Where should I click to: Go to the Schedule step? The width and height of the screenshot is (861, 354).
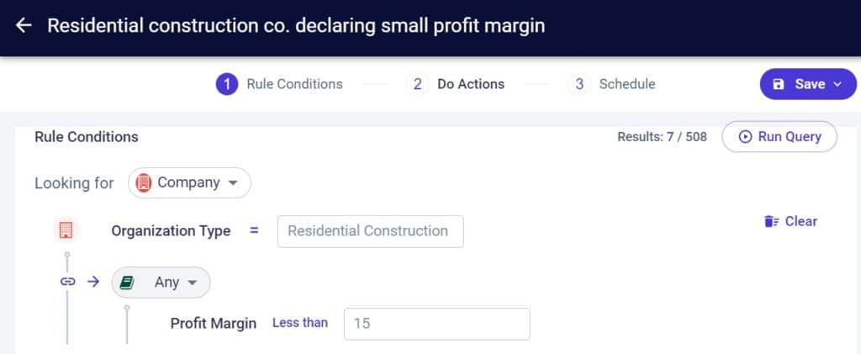pos(613,84)
